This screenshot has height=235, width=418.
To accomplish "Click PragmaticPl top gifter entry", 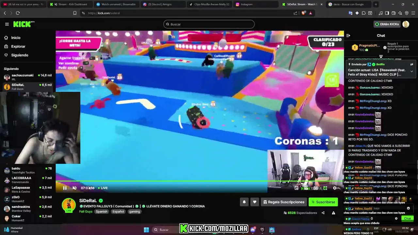I will (366, 48).
